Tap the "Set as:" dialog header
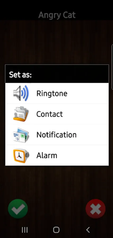Image resolution: width=113 pixels, height=238 pixels. tap(57, 74)
